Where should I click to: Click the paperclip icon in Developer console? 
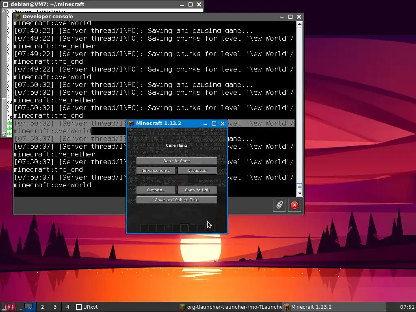tap(279, 205)
